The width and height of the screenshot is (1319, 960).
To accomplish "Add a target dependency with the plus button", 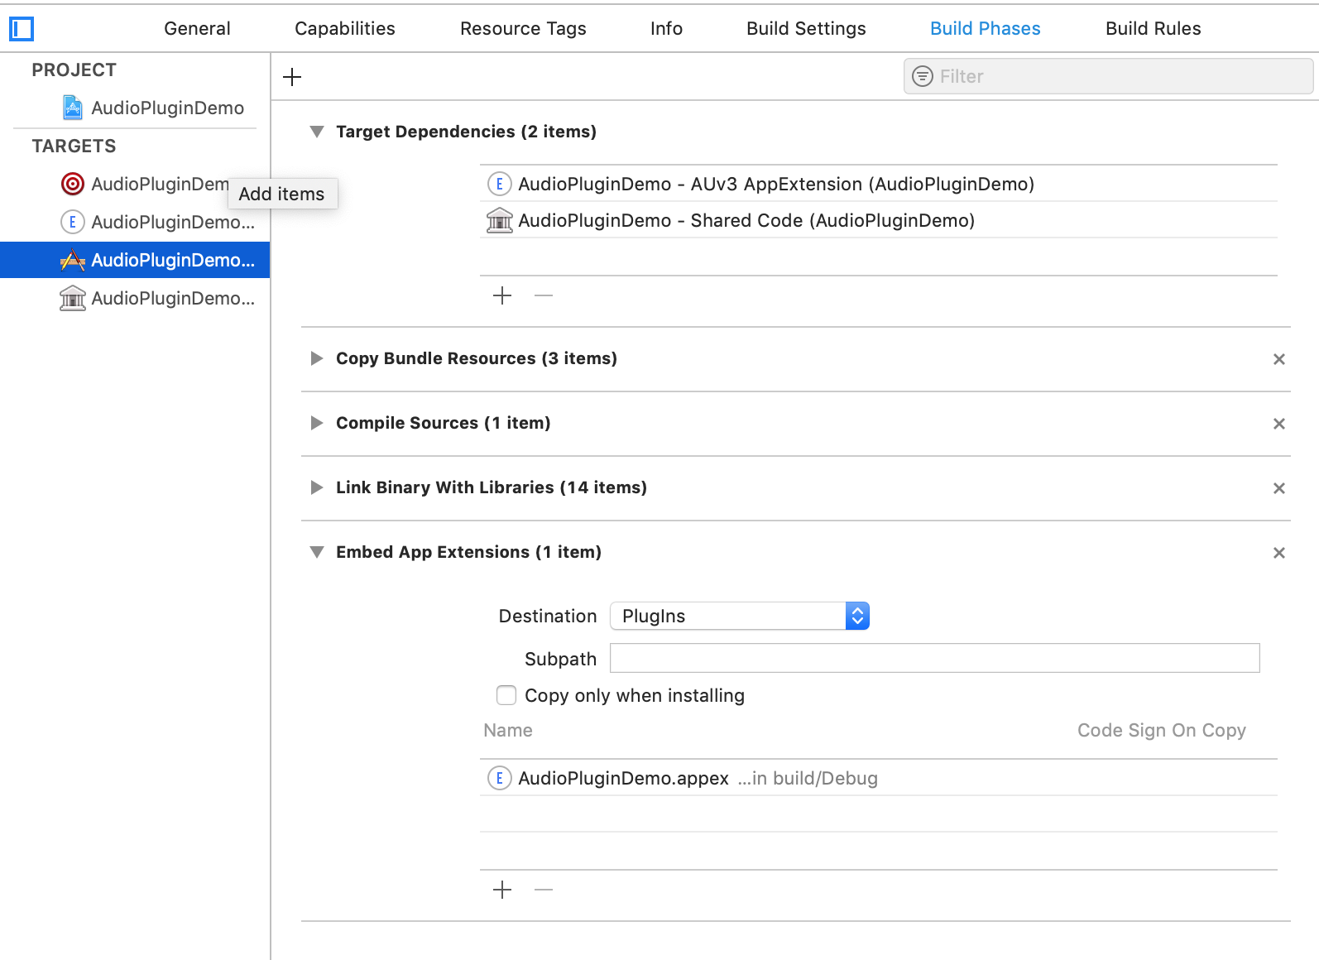I will click(x=502, y=295).
